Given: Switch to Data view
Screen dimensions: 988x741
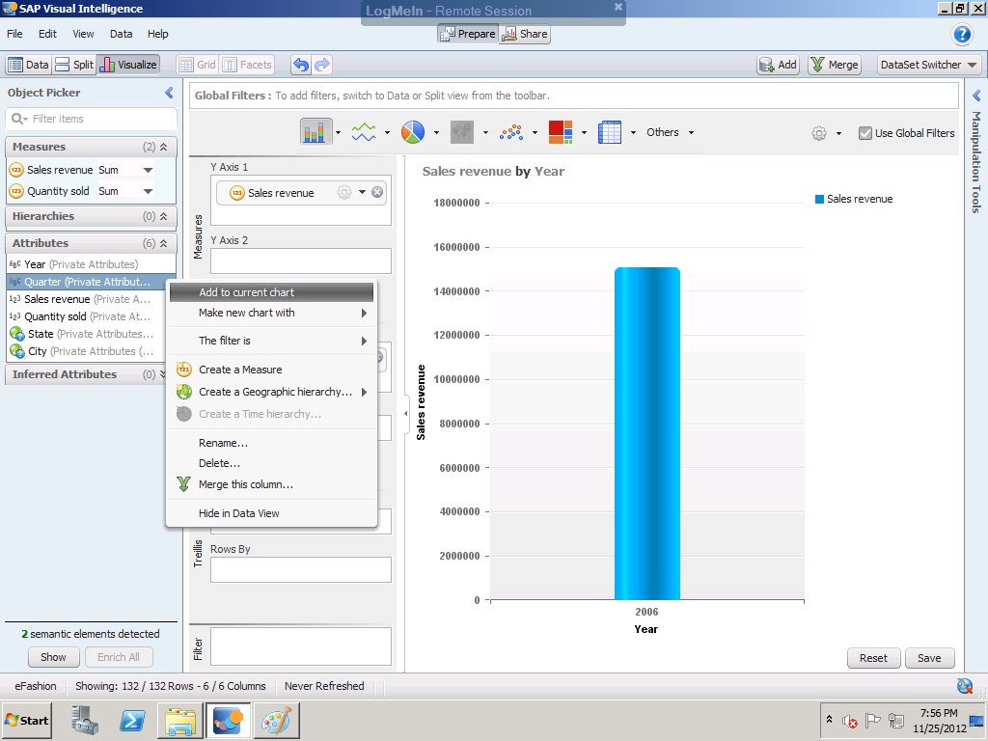Looking at the screenshot, I should (x=28, y=65).
